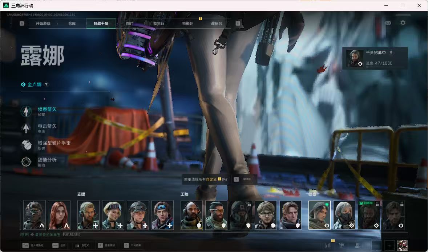Select the gray-haired masked recon operator

coord(344,215)
